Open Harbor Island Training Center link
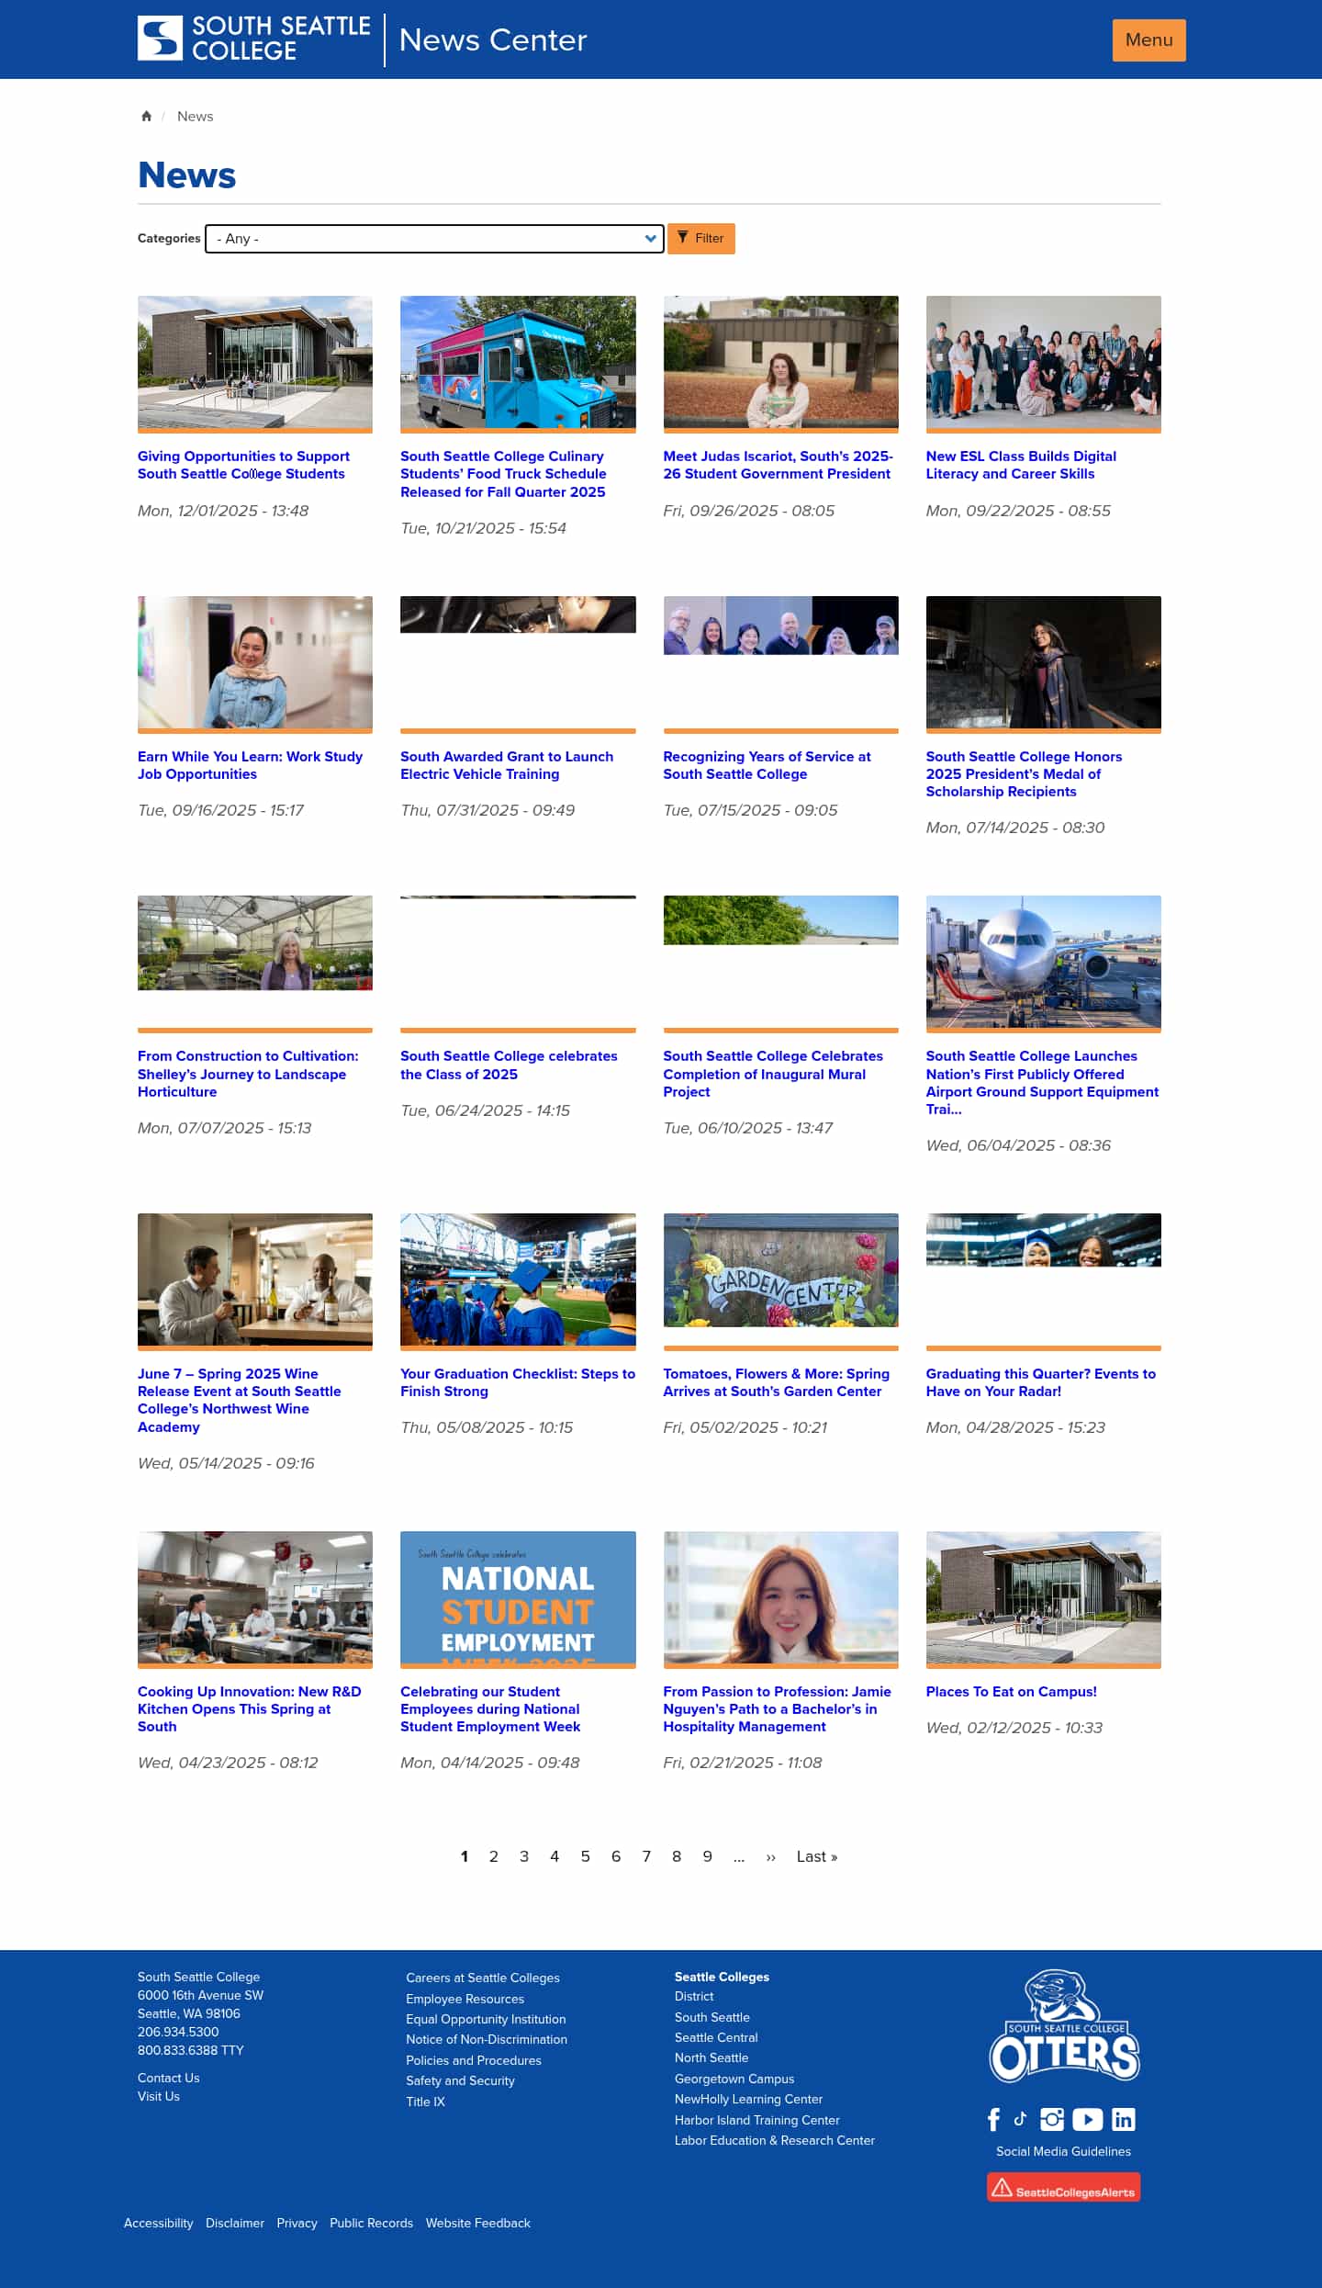The height and width of the screenshot is (2288, 1322). (x=757, y=2120)
